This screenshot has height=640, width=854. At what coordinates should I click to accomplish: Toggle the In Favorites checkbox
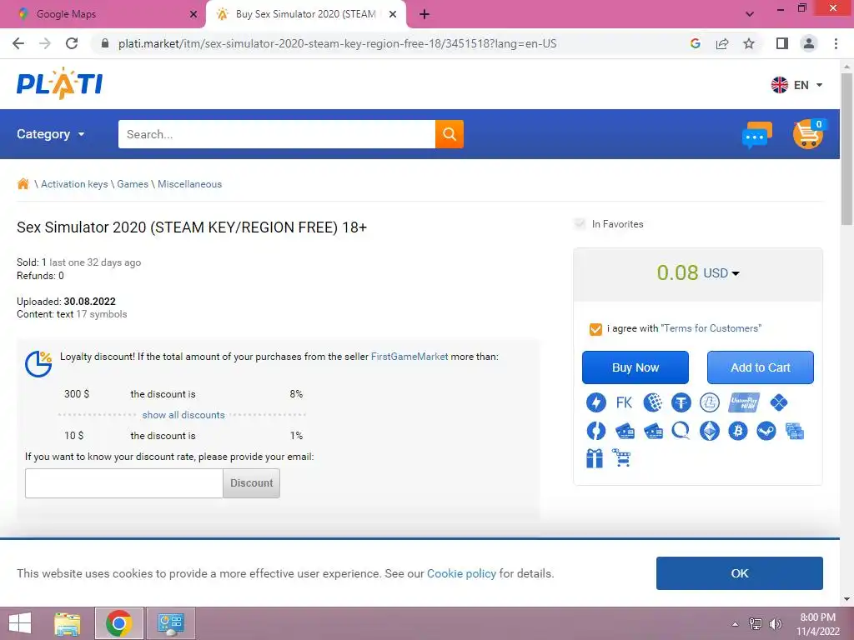point(580,223)
